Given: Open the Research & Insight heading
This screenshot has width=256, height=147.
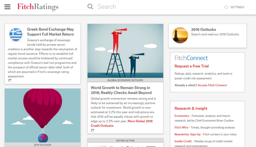Looking at the screenshot, I should click(x=191, y=109).
